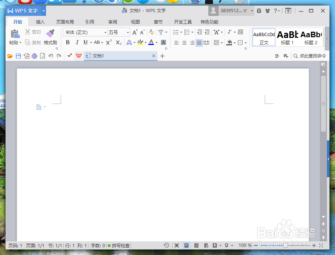The image size is (335, 255).
Task: Apply the 标题 1 style
Action: (x=287, y=38)
